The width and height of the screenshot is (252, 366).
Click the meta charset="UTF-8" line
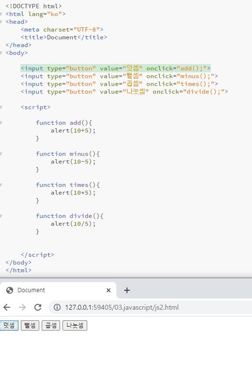tap(62, 30)
